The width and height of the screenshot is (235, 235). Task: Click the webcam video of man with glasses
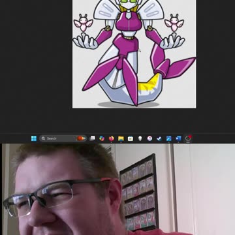click(117, 189)
